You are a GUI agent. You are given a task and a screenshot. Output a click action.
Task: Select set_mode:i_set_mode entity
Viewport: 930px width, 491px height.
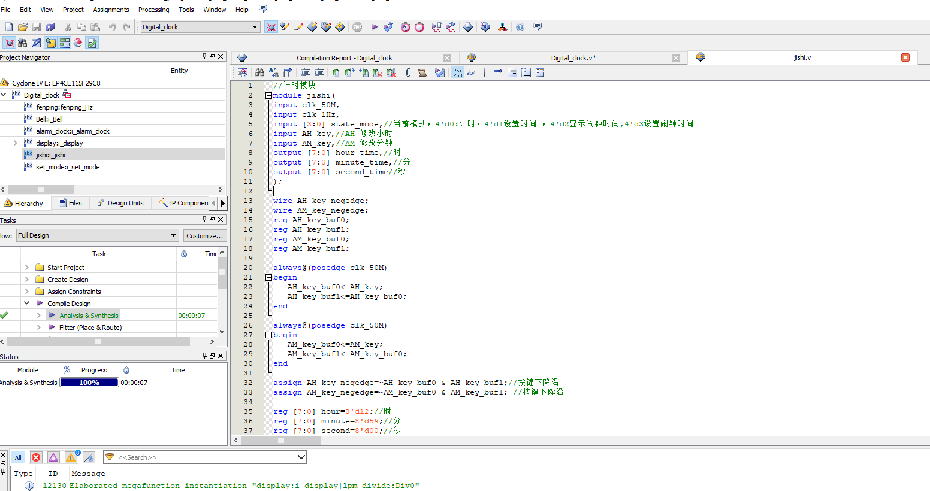68,166
